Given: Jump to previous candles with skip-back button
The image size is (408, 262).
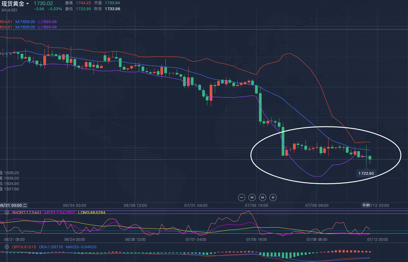Looking at the screenshot, I should [252, 197].
